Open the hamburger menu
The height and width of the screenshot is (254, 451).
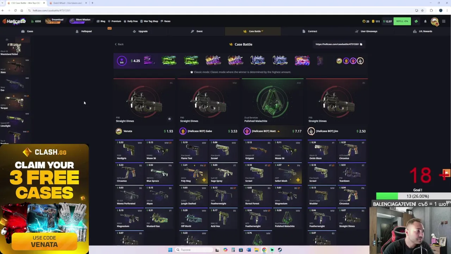point(444,22)
